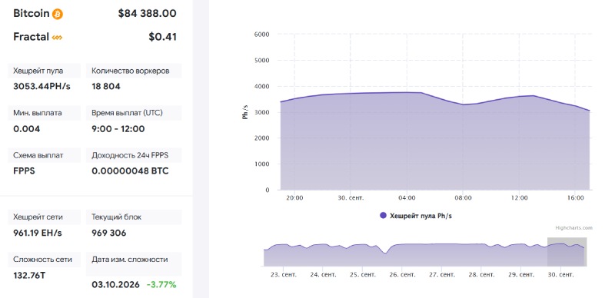
Task: Click the 28. сент. navigator date
Action: 481,274
